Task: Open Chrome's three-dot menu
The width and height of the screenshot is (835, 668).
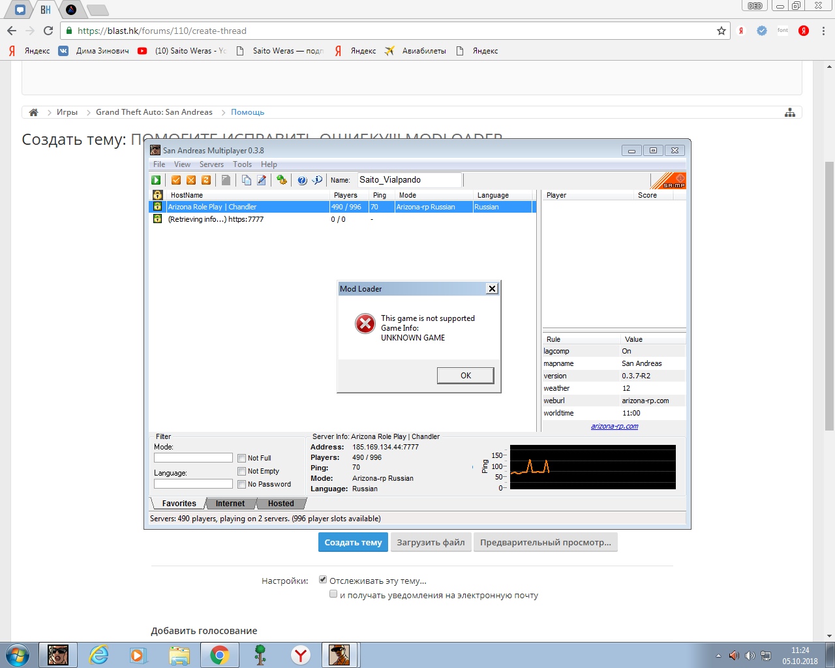Action: pos(823,31)
